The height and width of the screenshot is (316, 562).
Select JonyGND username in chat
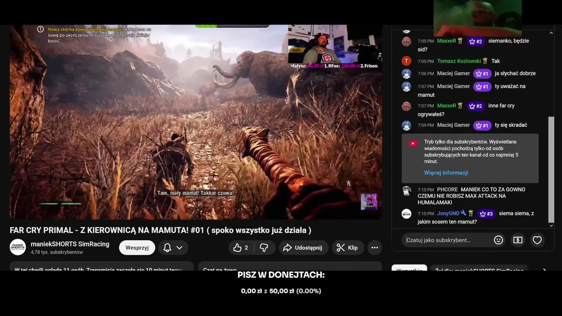[448, 213]
